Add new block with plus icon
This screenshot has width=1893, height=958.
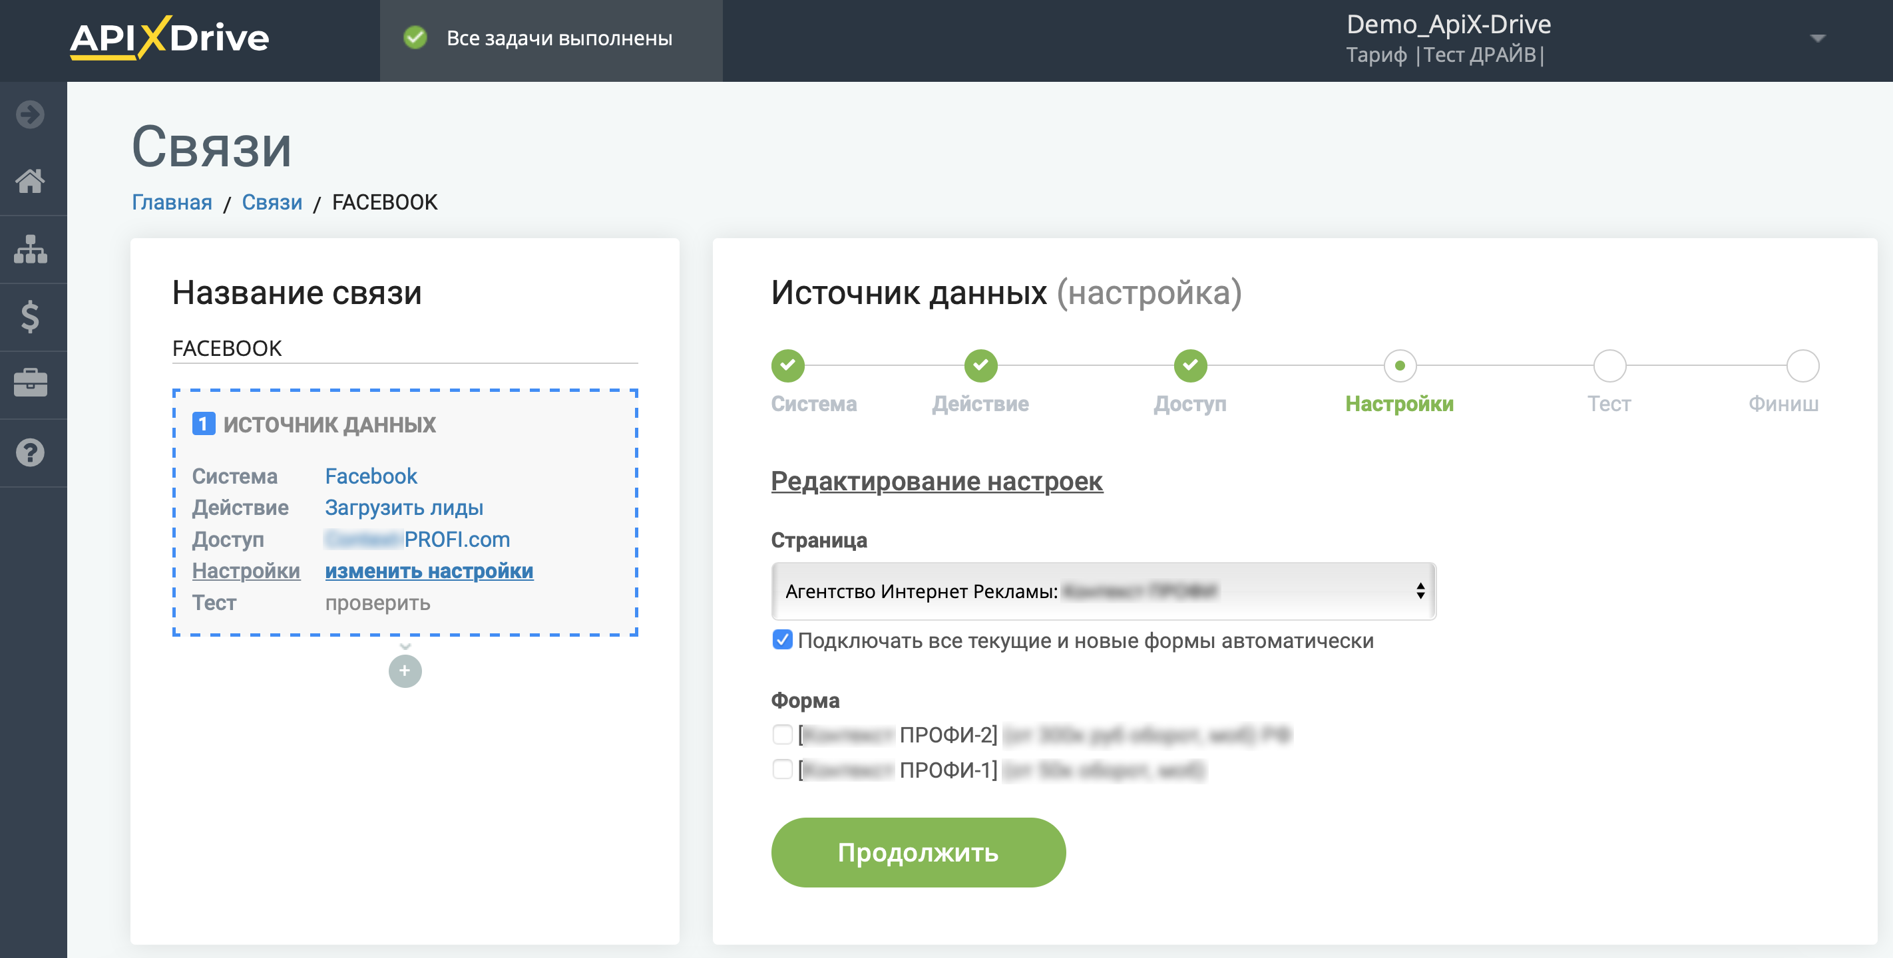point(405,671)
